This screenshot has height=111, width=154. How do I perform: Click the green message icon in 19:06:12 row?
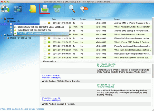[x=49, y=58]
